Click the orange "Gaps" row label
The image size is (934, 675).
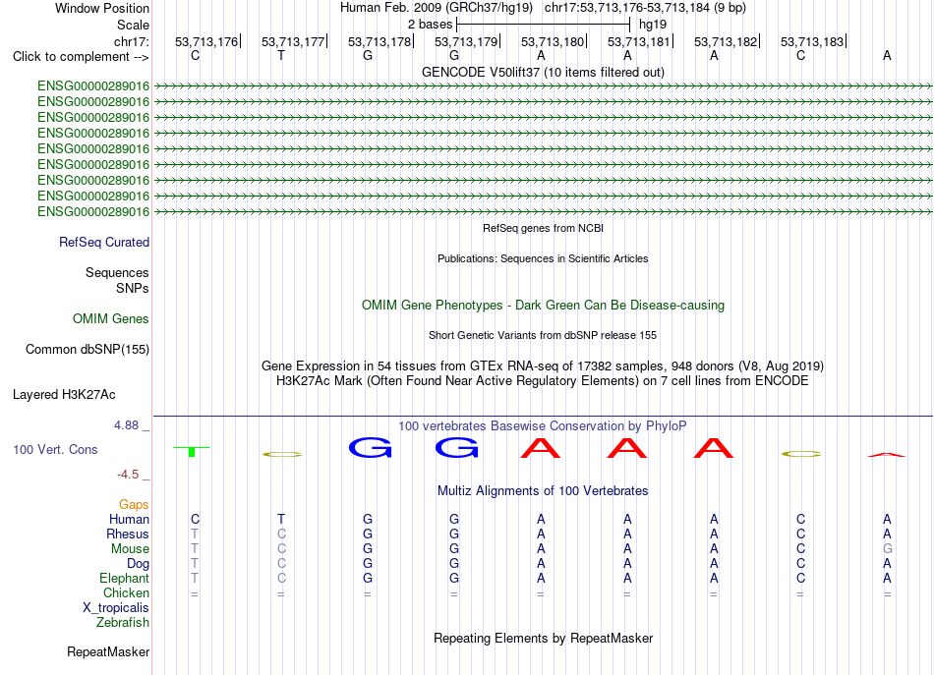pyautogui.click(x=134, y=504)
